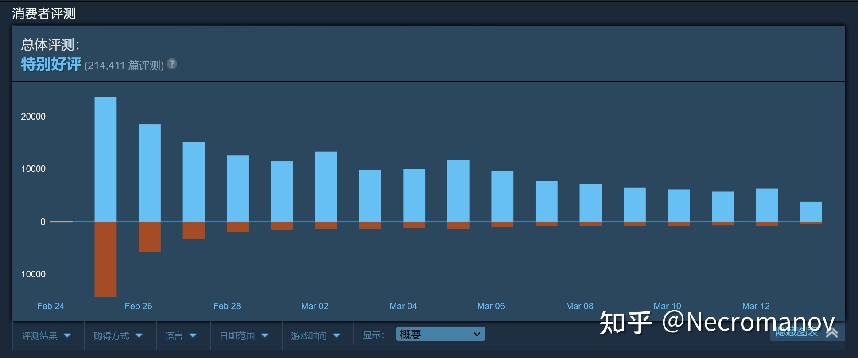
Task: Click the Mar 02 axis label
Action: tap(314, 306)
